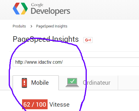The image size is (139, 111).
Task: Click the G+1 share button
Action: (88, 40)
